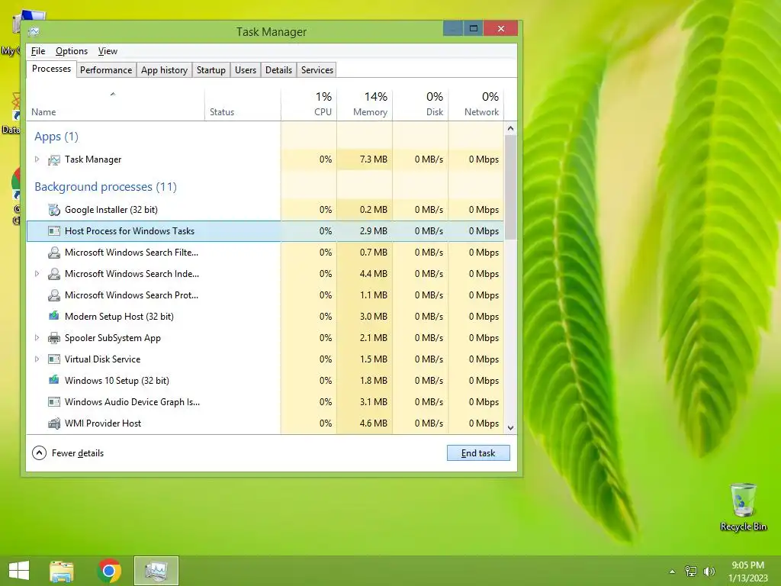781x586 pixels.
Task: Sort by the Name column header
Action: (x=115, y=105)
